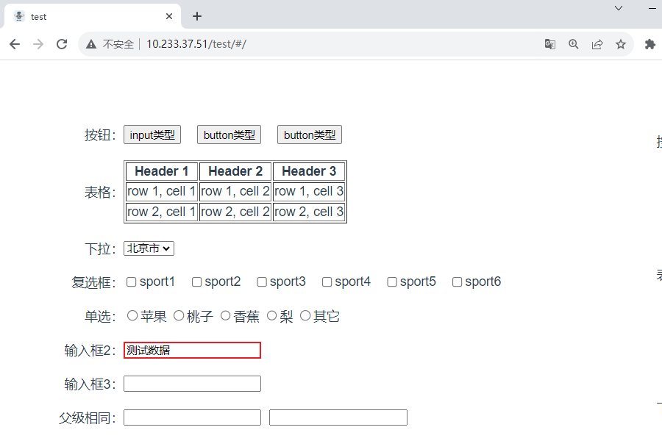Select the 苹果 radio button
The image size is (662, 441).
(x=132, y=316)
